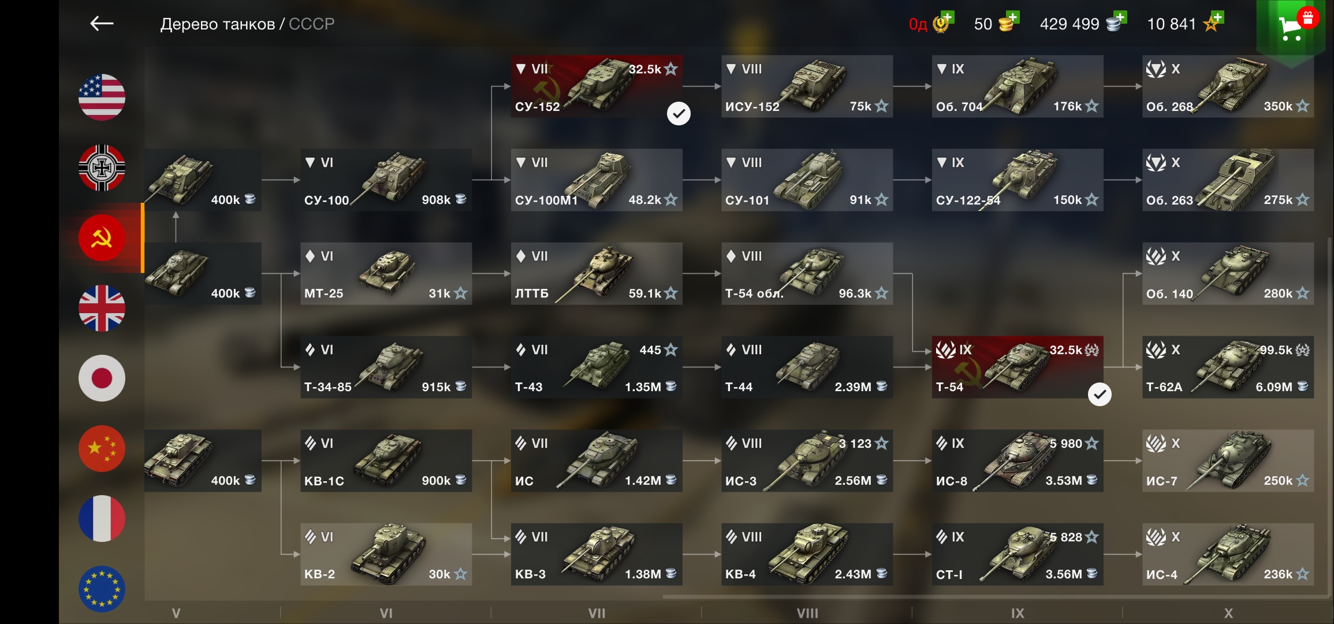Viewport: 1334px width, 624px height.
Task: Select the USA flag nation
Action: coord(102,97)
